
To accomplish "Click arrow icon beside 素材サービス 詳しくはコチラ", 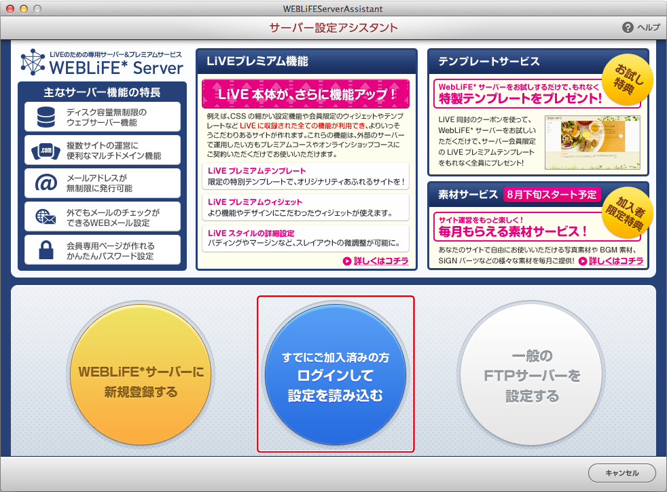I will [x=583, y=261].
